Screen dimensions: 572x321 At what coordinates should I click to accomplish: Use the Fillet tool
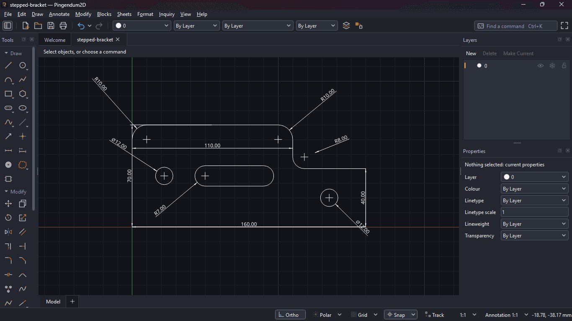point(8,260)
